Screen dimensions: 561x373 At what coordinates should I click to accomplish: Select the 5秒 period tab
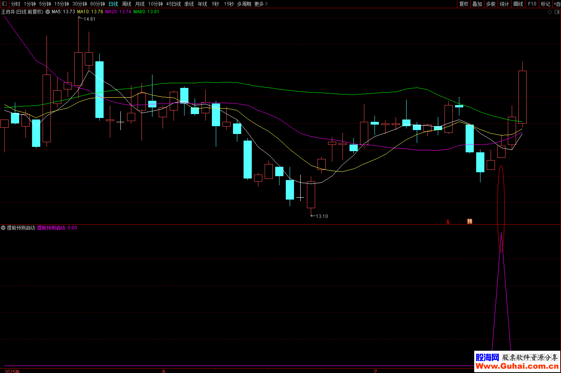click(x=216, y=4)
